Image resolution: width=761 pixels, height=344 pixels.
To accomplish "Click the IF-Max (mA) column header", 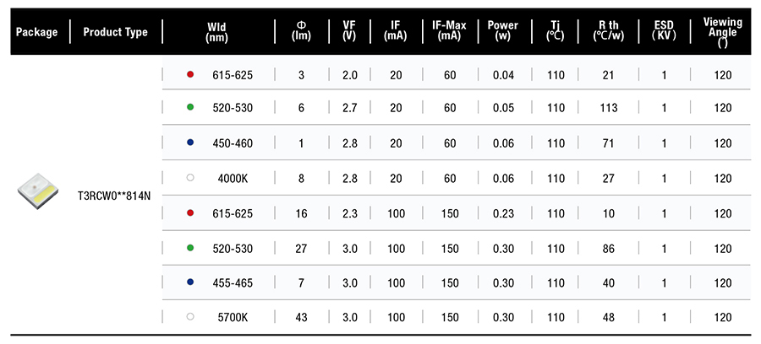I will [450, 32].
